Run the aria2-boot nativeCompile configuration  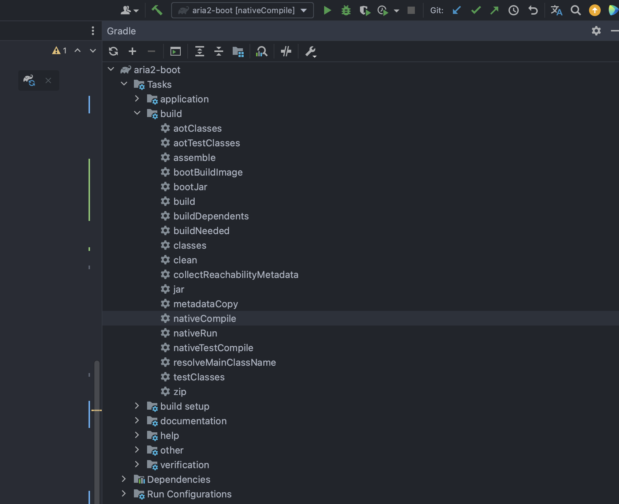pos(327,10)
